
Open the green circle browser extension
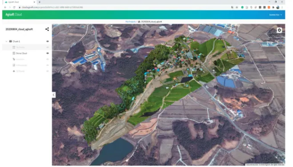242,7
